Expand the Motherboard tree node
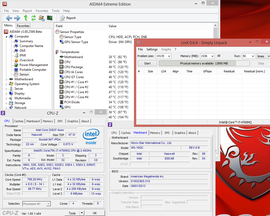Viewport: 270px width, 216px height. click(7, 79)
